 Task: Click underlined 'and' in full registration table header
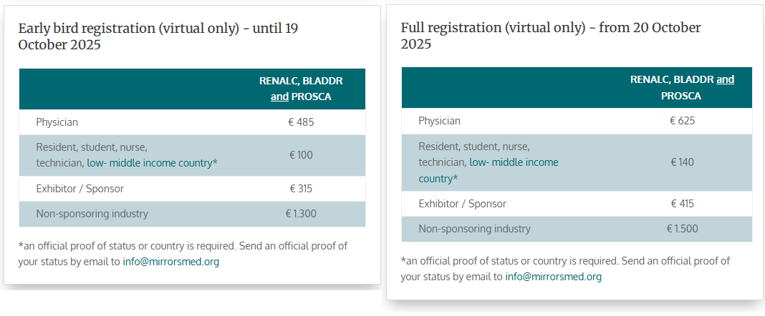725,79
